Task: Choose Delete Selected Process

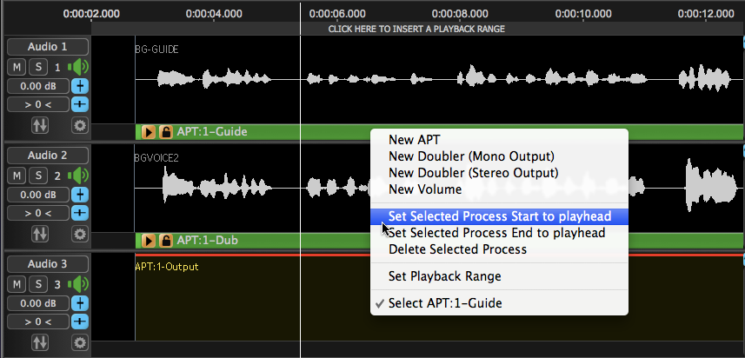Action: [499, 249]
